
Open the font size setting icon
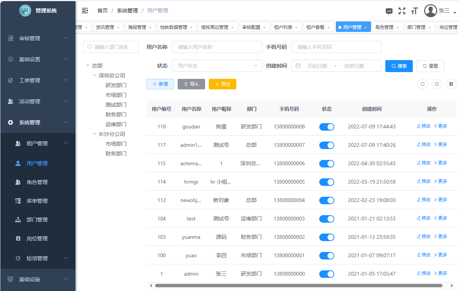414,11
